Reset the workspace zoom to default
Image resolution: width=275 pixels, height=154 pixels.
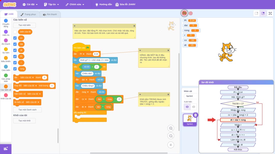pos(171,145)
